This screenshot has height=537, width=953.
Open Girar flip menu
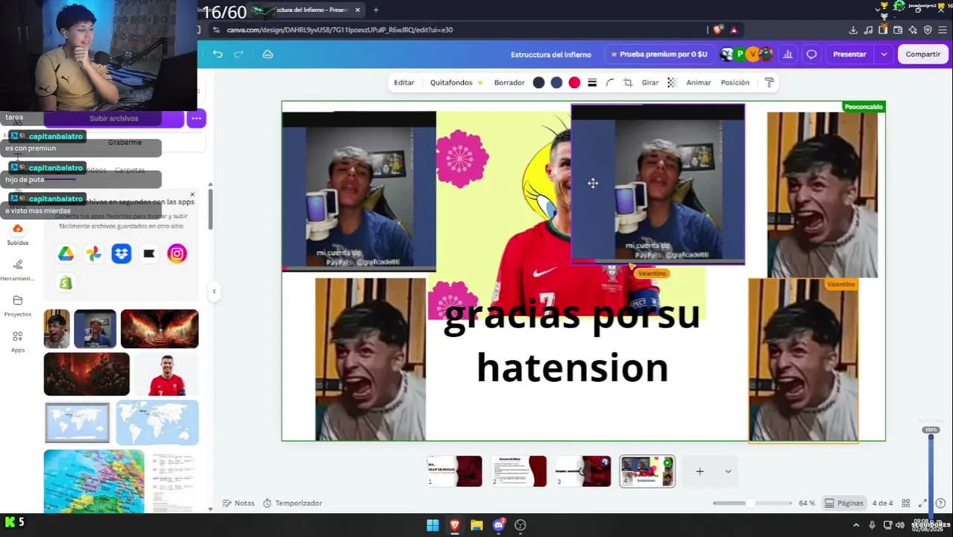[x=650, y=83]
